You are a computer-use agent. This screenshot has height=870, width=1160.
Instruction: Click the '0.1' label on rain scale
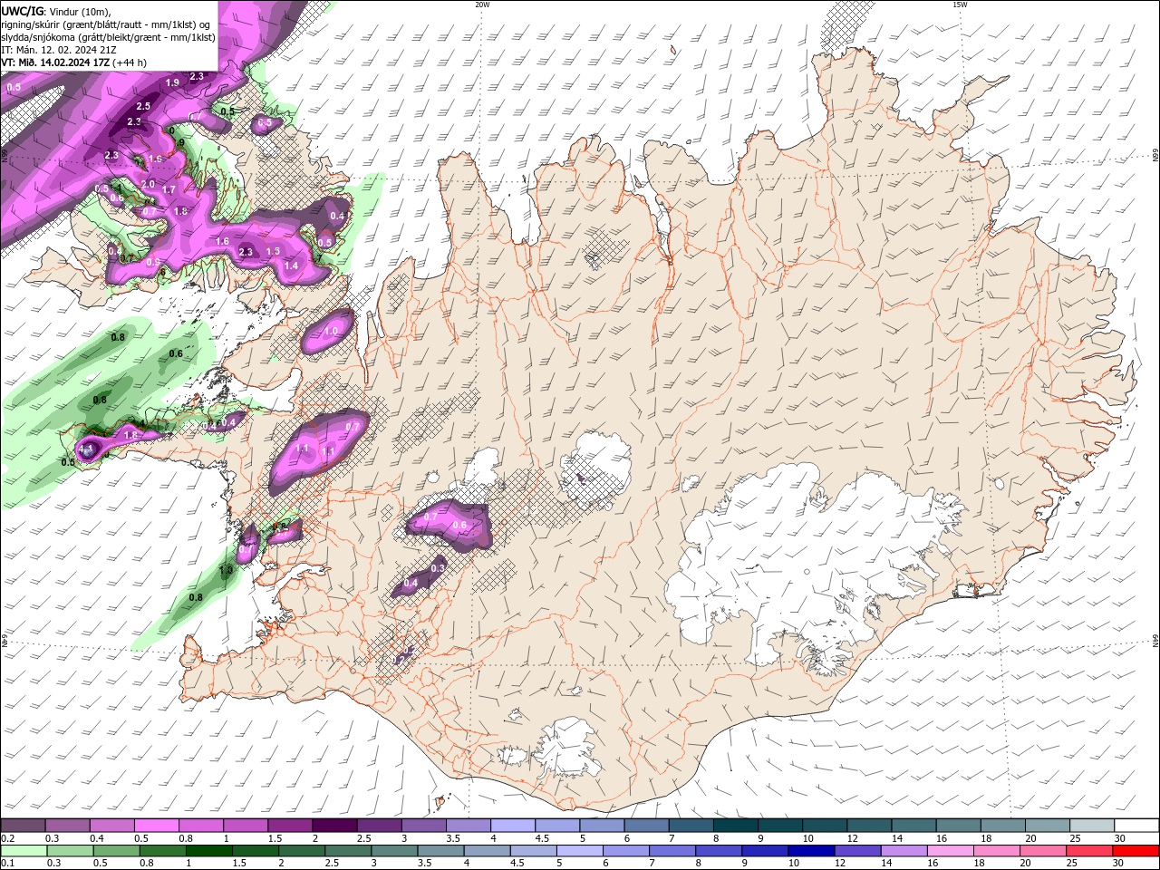7,864
